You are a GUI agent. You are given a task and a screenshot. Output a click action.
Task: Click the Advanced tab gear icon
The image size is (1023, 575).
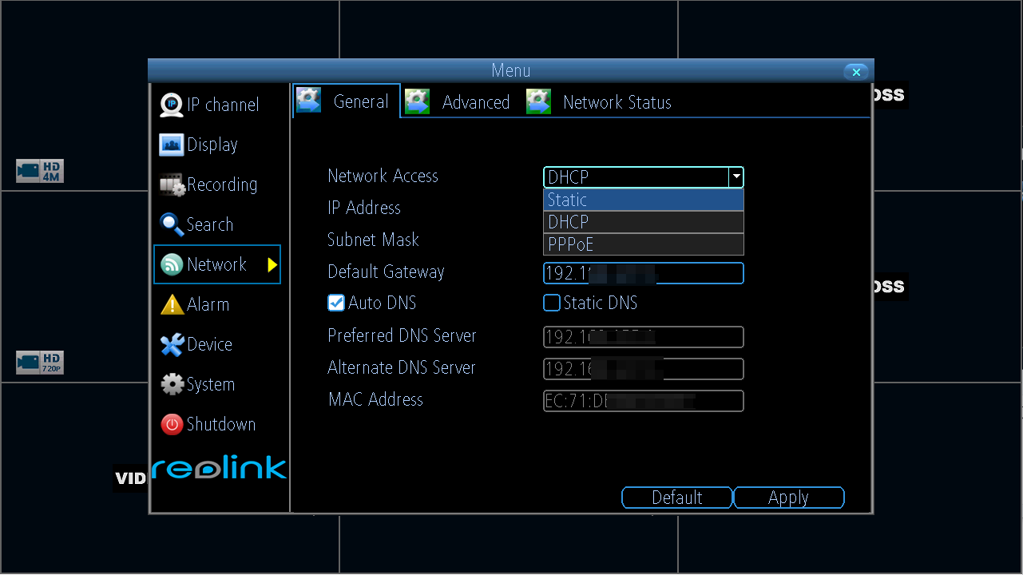click(x=418, y=101)
